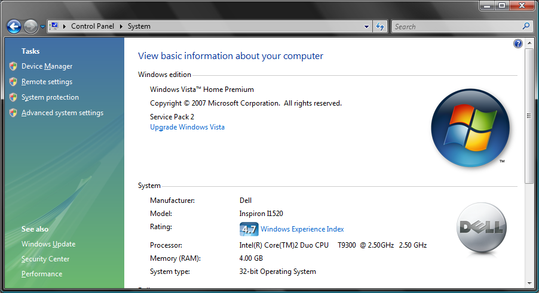The image size is (539, 293).
Task: Open Remote settings task link
Action: tap(47, 82)
